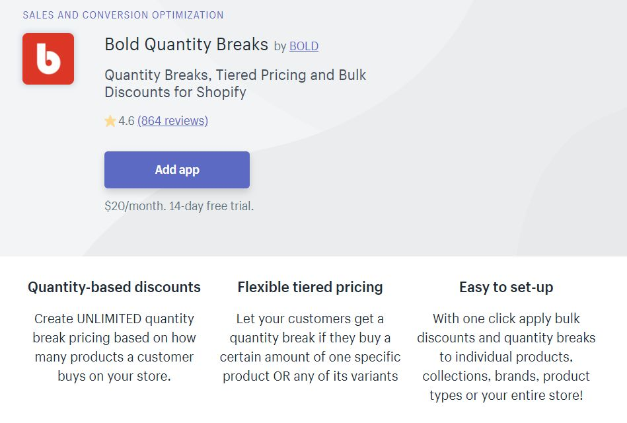This screenshot has height=423, width=627.
Task: Open the 864 reviews link
Action: pos(172,121)
